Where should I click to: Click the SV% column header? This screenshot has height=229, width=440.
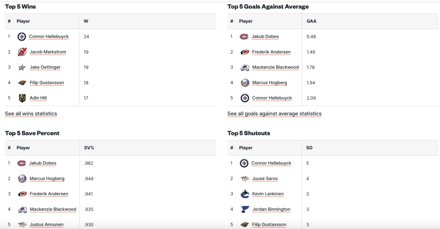(x=89, y=148)
